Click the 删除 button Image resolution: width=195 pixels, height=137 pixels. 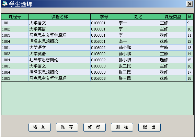[122, 127]
